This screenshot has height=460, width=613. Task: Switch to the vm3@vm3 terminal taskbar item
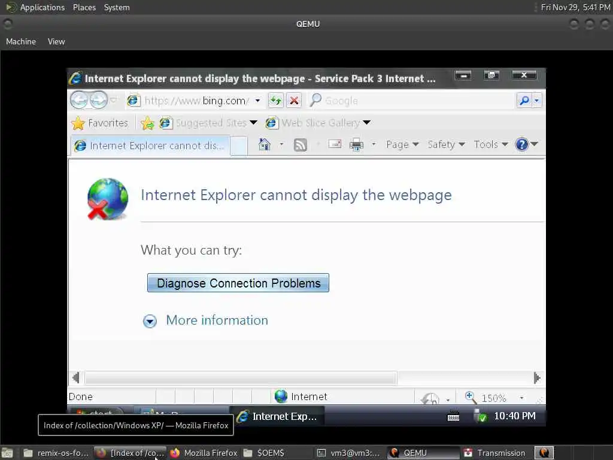coord(348,453)
